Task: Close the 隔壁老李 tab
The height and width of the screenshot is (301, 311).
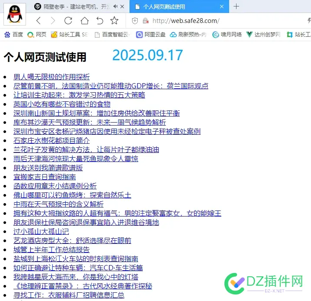Action: tap(122, 6)
